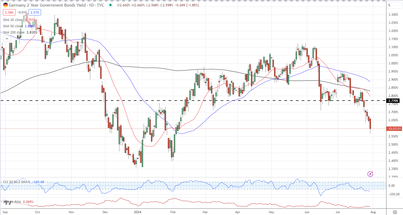Click the Nov label on time axis

(x=71, y=212)
